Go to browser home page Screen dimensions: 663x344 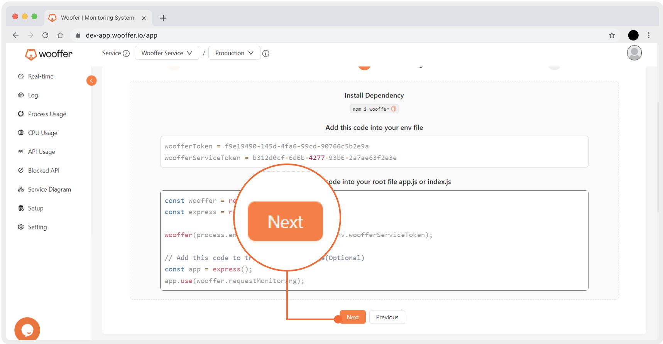(x=60, y=35)
